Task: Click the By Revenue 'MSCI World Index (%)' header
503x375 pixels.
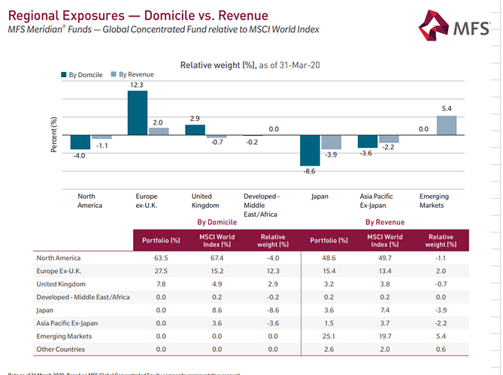Action: click(x=385, y=241)
